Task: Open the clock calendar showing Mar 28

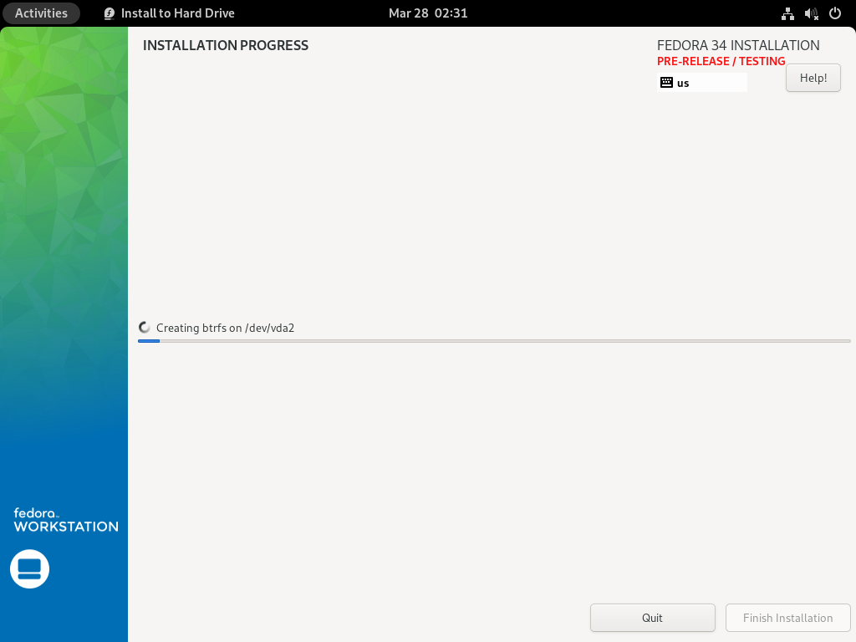Action: pos(428,13)
